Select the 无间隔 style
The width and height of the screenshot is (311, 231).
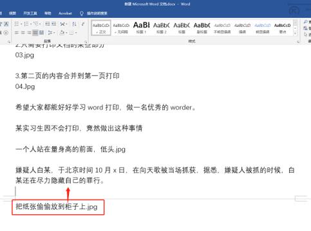[121, 28]
